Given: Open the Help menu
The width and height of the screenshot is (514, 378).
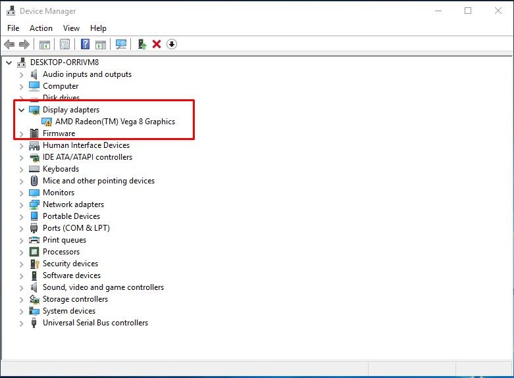Looking at the screenshot, I should [x=98, y=28].
